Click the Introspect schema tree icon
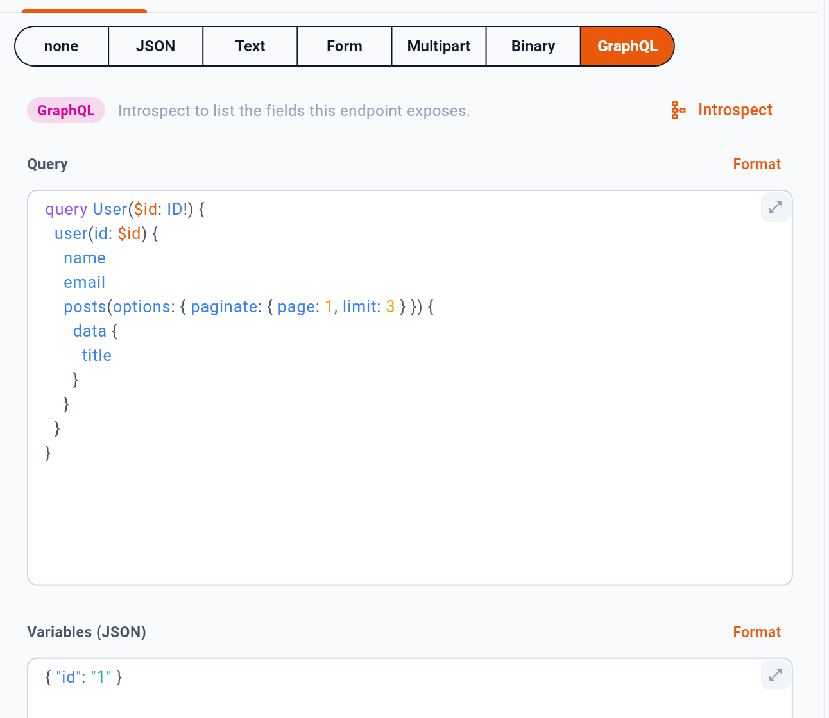 [678, 110]
